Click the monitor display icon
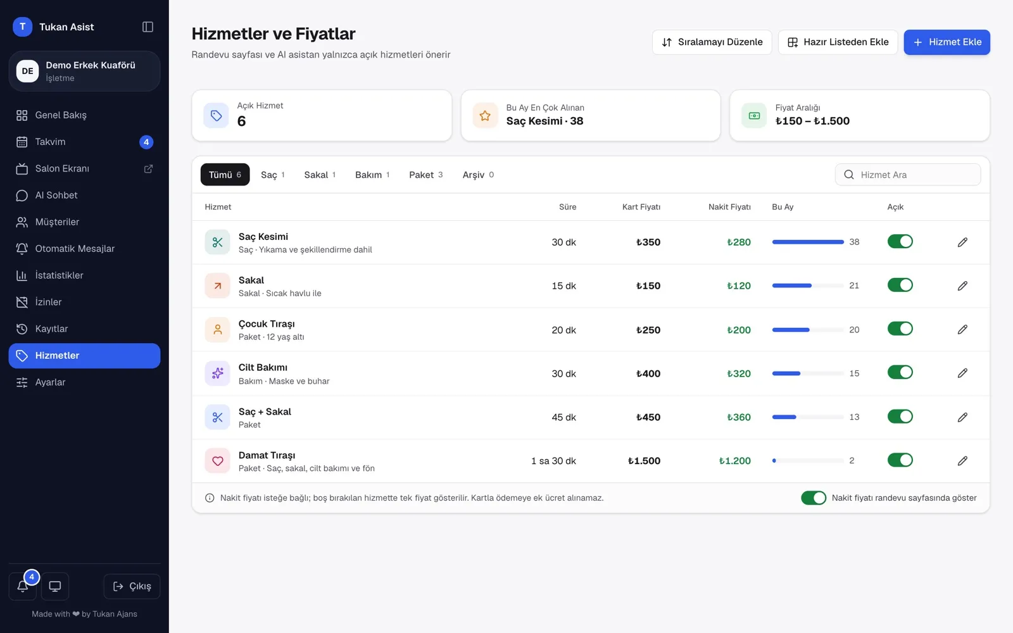Screen dimensions: 1013x633 [x=55, y=586]
